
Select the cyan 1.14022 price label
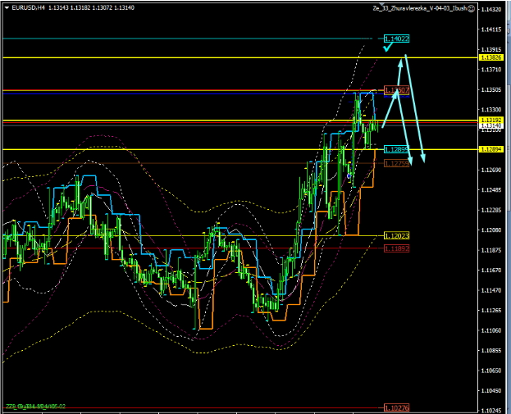pos(396,39)
